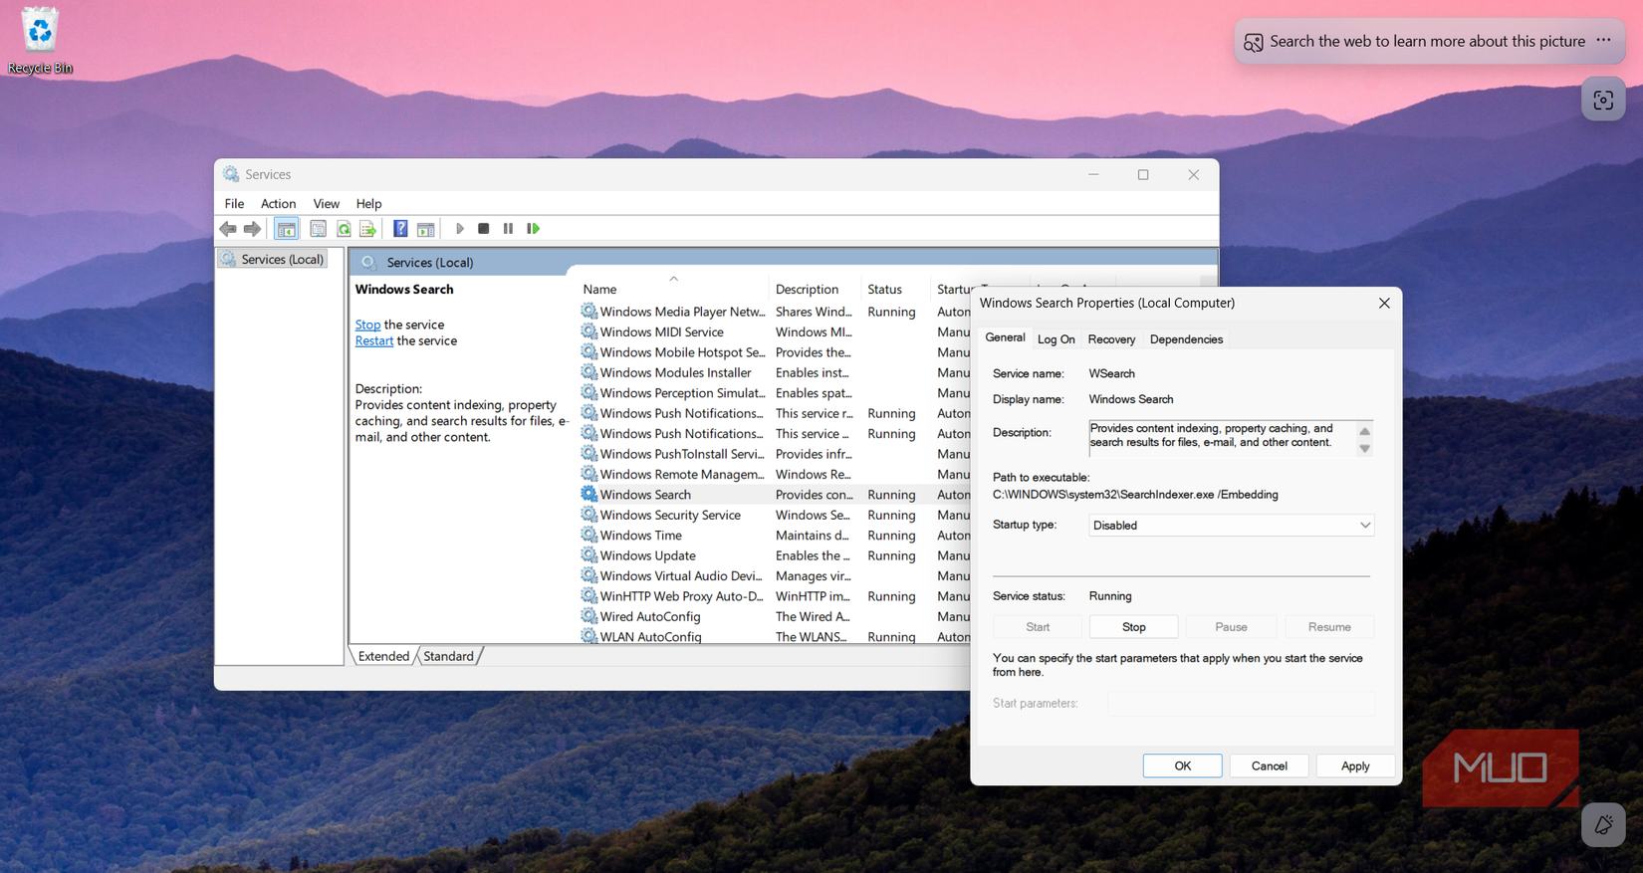
Task: Select the Windows PushToInstall Service row
Action: pyautogui.click(x=774, y=454)
